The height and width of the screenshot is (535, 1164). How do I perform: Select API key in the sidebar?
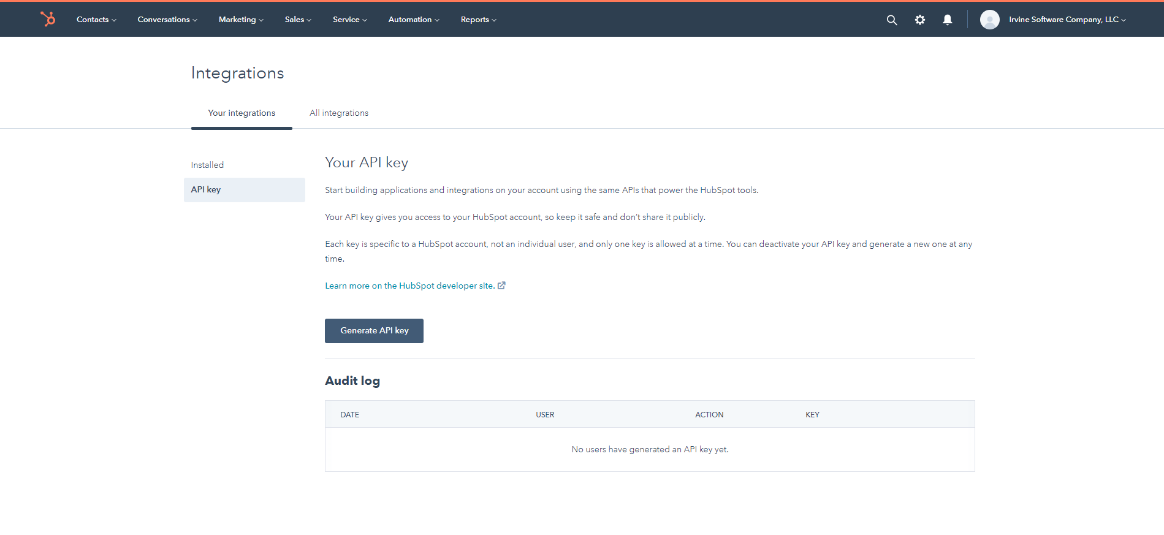pyautogui.click(x=245, y=190)
